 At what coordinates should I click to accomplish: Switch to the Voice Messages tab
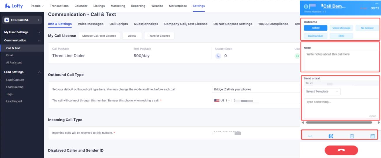90,24
